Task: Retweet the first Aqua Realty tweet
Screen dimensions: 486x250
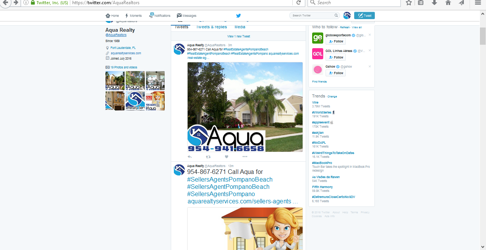Action: tap(208, 156)
